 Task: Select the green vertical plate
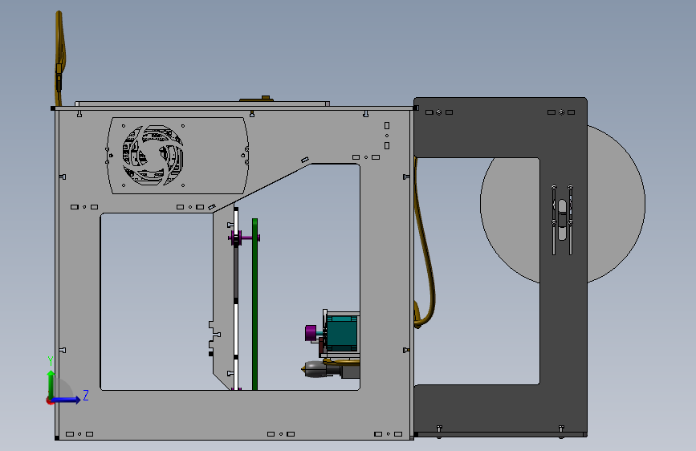coord(254,304)
